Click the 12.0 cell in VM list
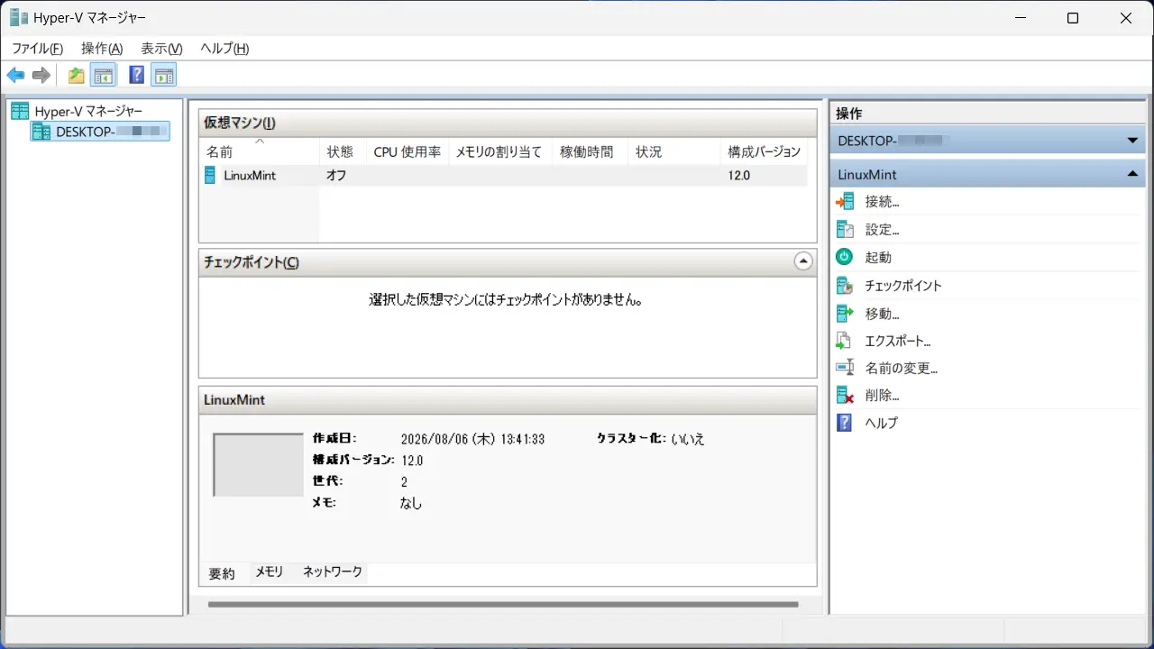Screen dimensions: 1154x649 (x=739, y=176)
